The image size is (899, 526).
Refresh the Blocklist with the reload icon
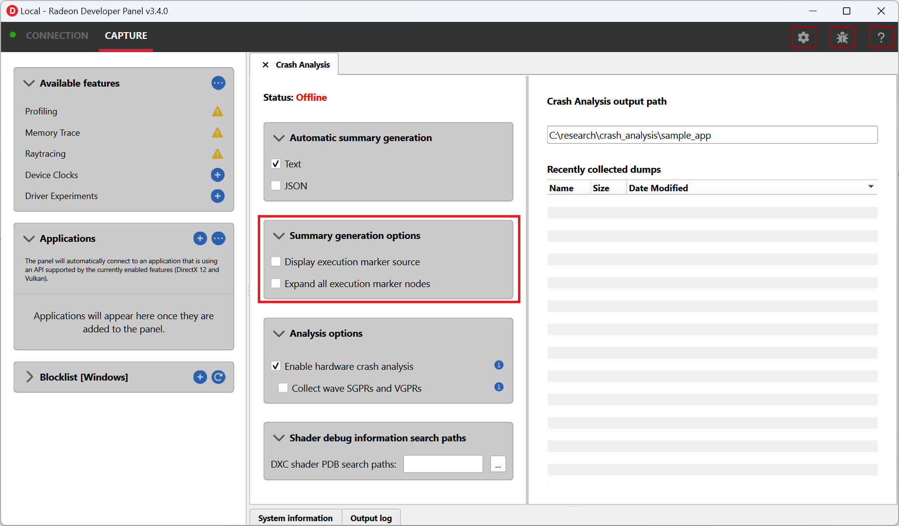point(218,377)
